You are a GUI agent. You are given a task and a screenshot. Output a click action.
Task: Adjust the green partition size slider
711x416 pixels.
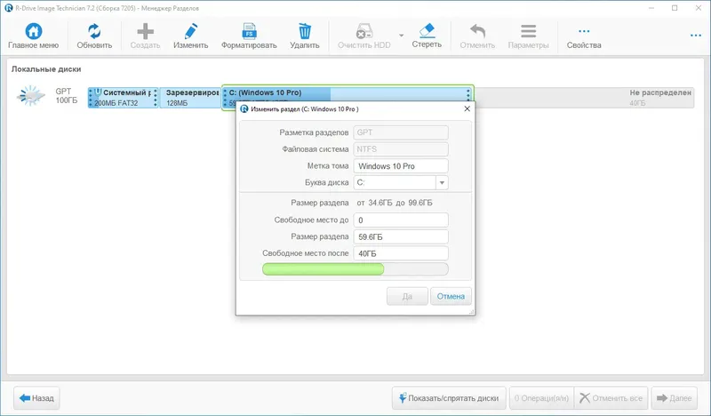pyautogui.click(x=355, y=269)
